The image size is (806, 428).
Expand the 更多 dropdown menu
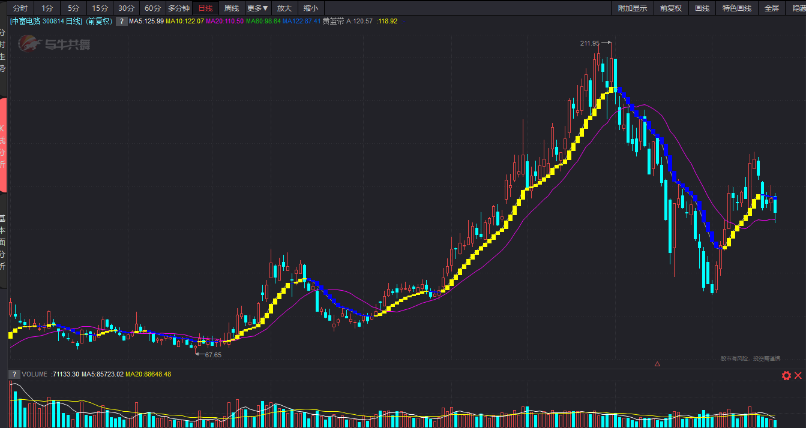pyautogui.click(x=258, y=8)
